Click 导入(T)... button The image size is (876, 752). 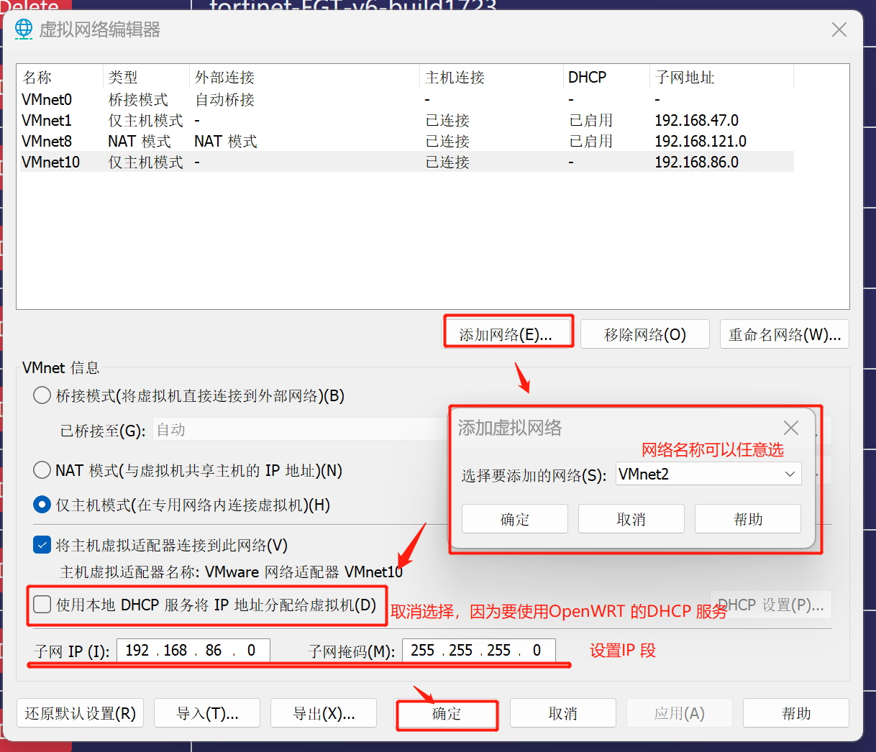[207, 713]
